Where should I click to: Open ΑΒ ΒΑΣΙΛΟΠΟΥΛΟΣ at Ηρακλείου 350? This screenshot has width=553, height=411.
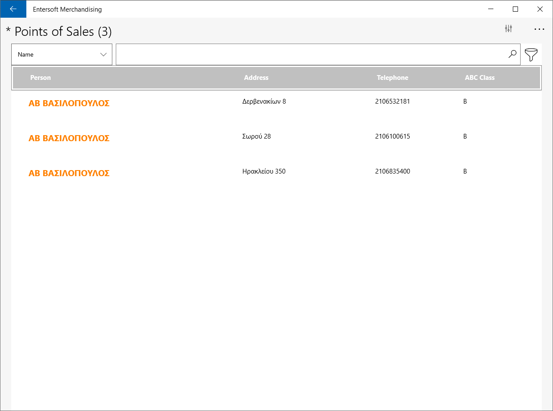pyautogui.click(x=69, y=173)
